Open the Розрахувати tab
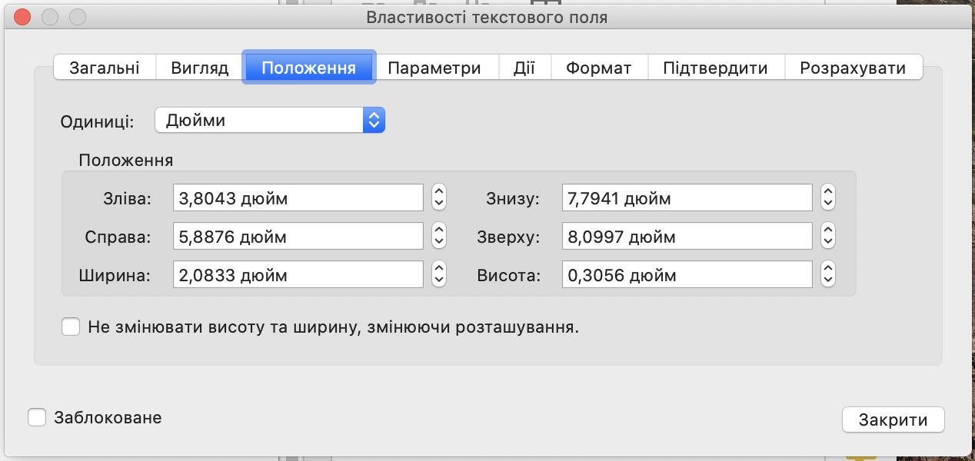The width and height of the screenshot is (975, 461). [x=852, y=67]
